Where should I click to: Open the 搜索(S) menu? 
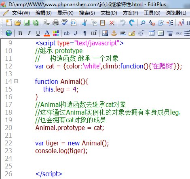pos(87,13)
